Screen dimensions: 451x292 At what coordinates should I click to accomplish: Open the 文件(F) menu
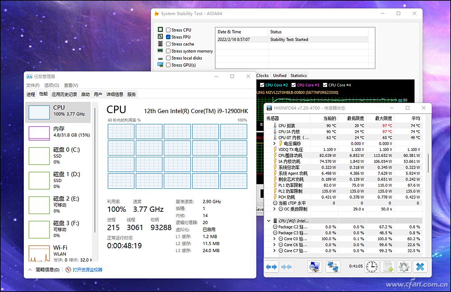pyautogui.click(x=33, y=85)
